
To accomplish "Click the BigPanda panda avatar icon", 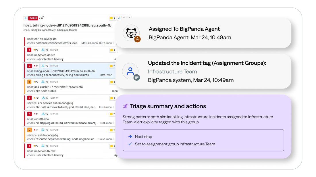I will point(131,33).
